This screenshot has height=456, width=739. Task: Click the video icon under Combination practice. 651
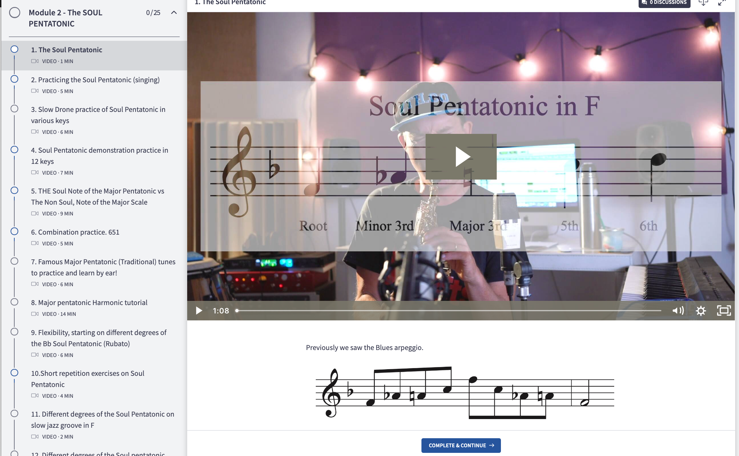click(35, 243)
